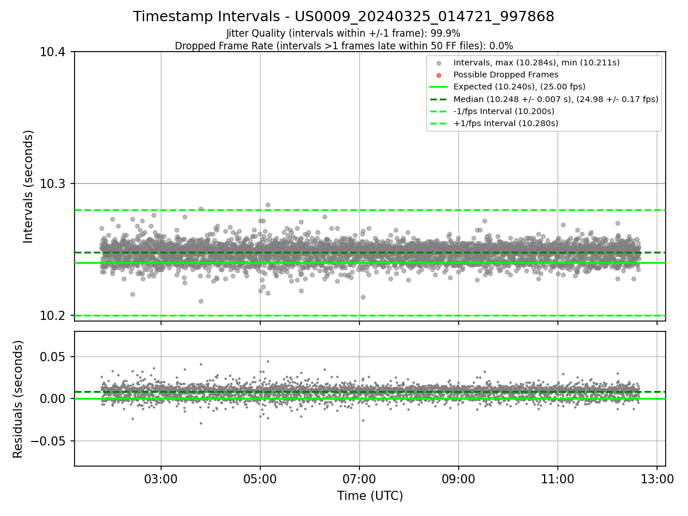The height and width of the screenshot is (516, 688).
Task: Click the x-axis tick label '09:00'
Action: (x=459, y=479)
